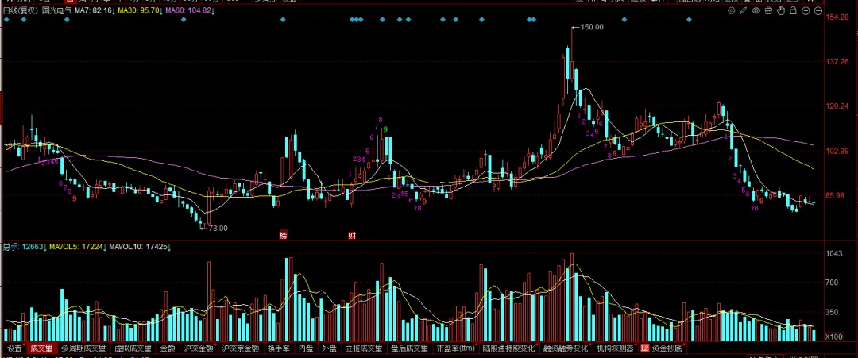Image resolution: width=858 pixels, height=358 pixels.
Task: Select the 金额 indicator tab
Action: point(168,348)
